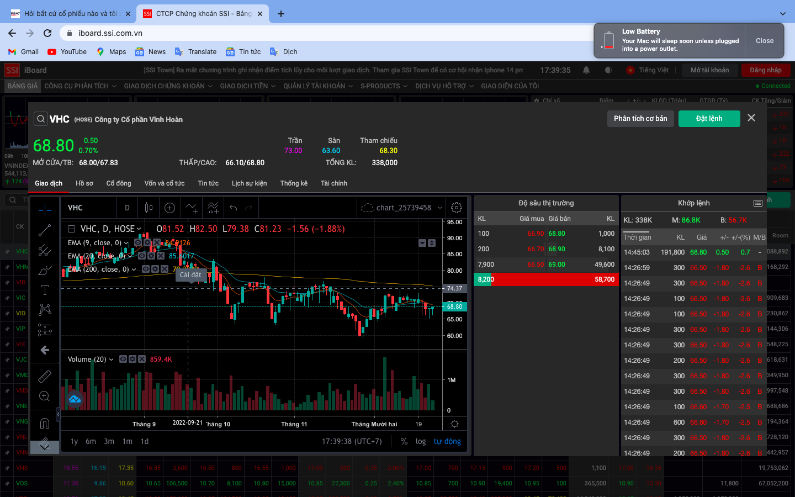Open time axis settings gear below price scale
795x497 pixels.
[x=454, y=424]
